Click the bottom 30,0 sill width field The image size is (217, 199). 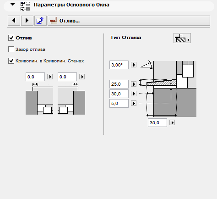click(157, 122)
